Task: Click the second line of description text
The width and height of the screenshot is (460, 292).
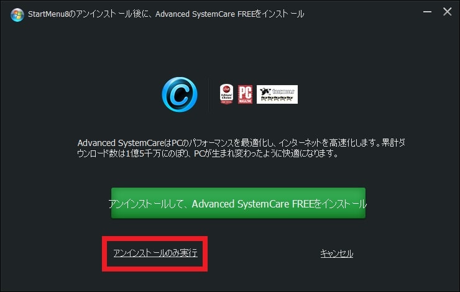Action: click(x=208, y=153)
